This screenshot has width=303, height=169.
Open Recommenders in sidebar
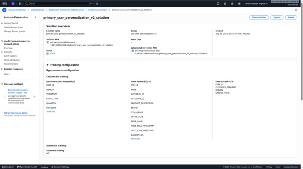(11, 64)
